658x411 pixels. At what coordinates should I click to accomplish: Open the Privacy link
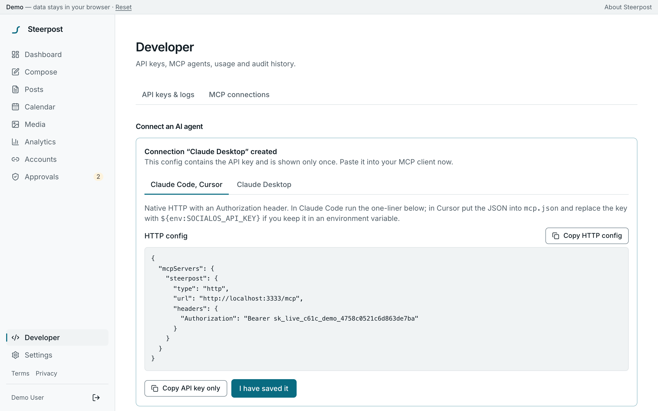(x=46, y=373)
